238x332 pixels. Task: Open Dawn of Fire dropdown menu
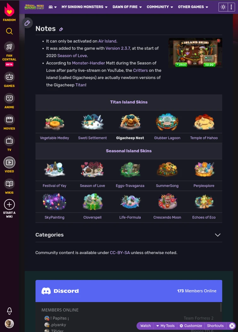(127, 7)
